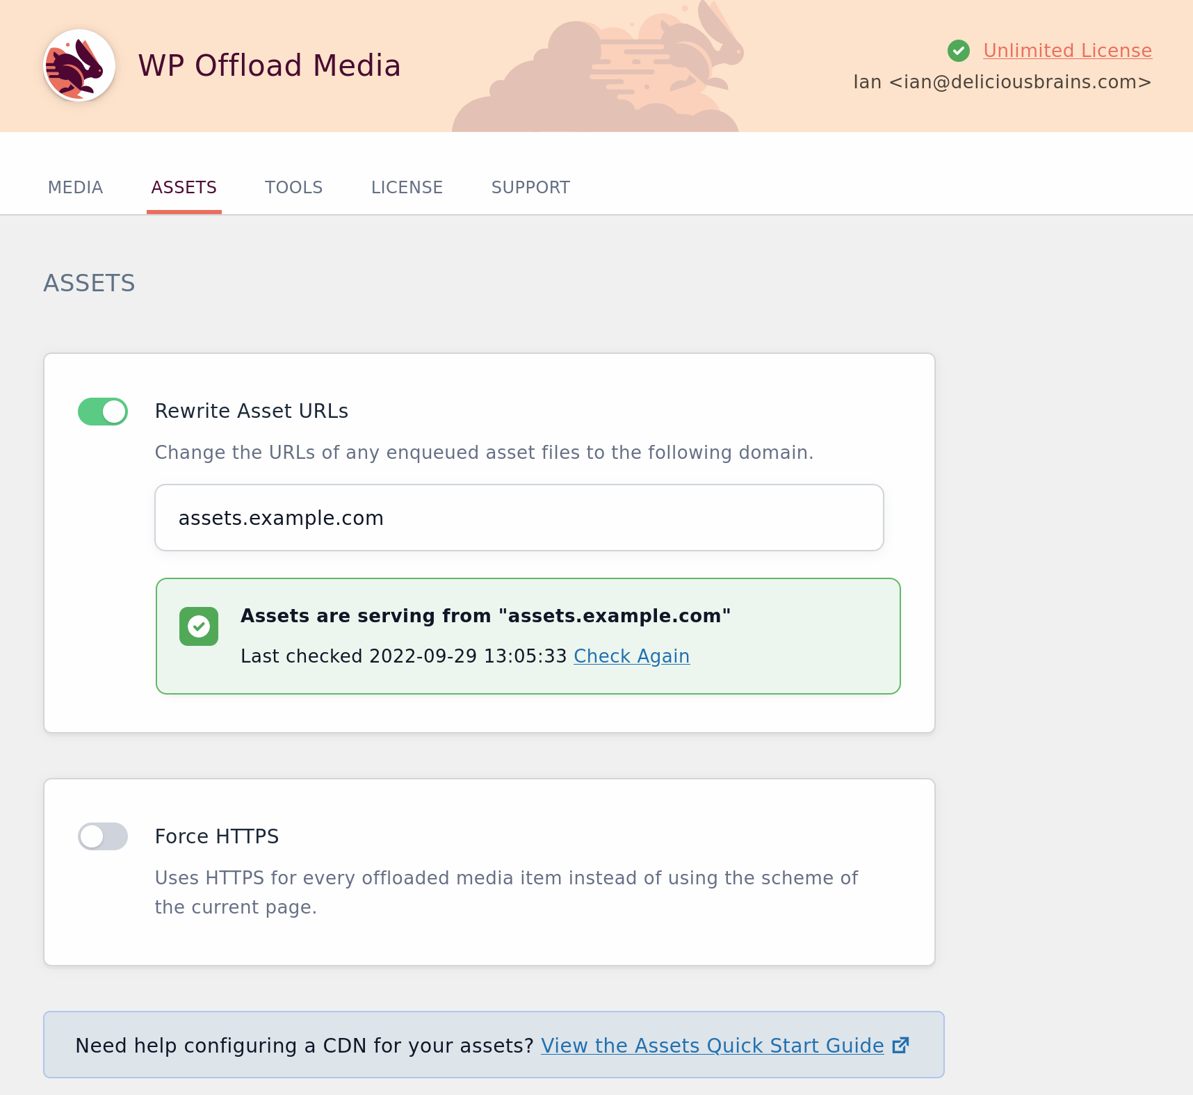Click the Check Again link
This screenshot has height=1095, width=1193.
click(631, 656)
